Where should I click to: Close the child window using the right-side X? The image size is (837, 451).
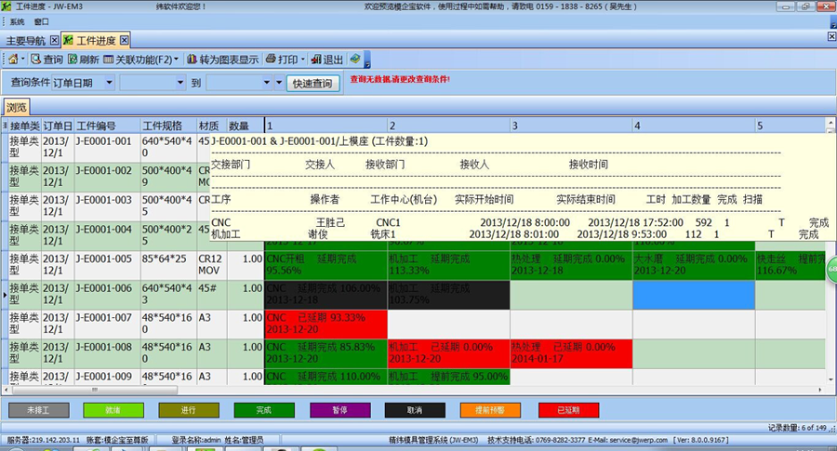[x=831, y=36]
